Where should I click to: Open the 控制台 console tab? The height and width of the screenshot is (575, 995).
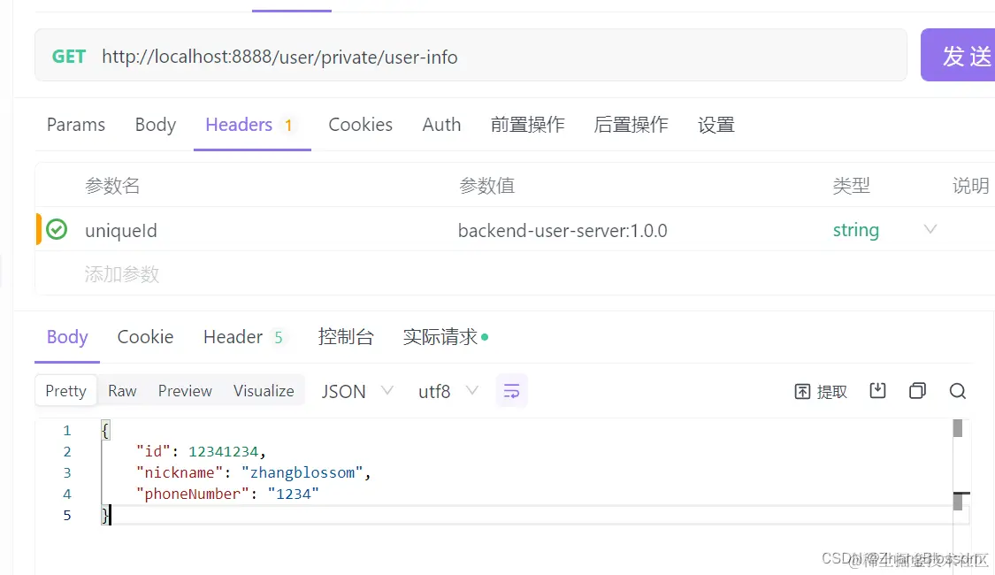click(x=346, y=336)
